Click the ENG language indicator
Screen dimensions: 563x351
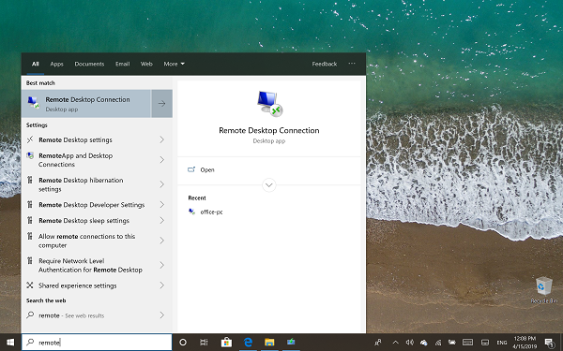pyautogui.click(x=502, y=343)
